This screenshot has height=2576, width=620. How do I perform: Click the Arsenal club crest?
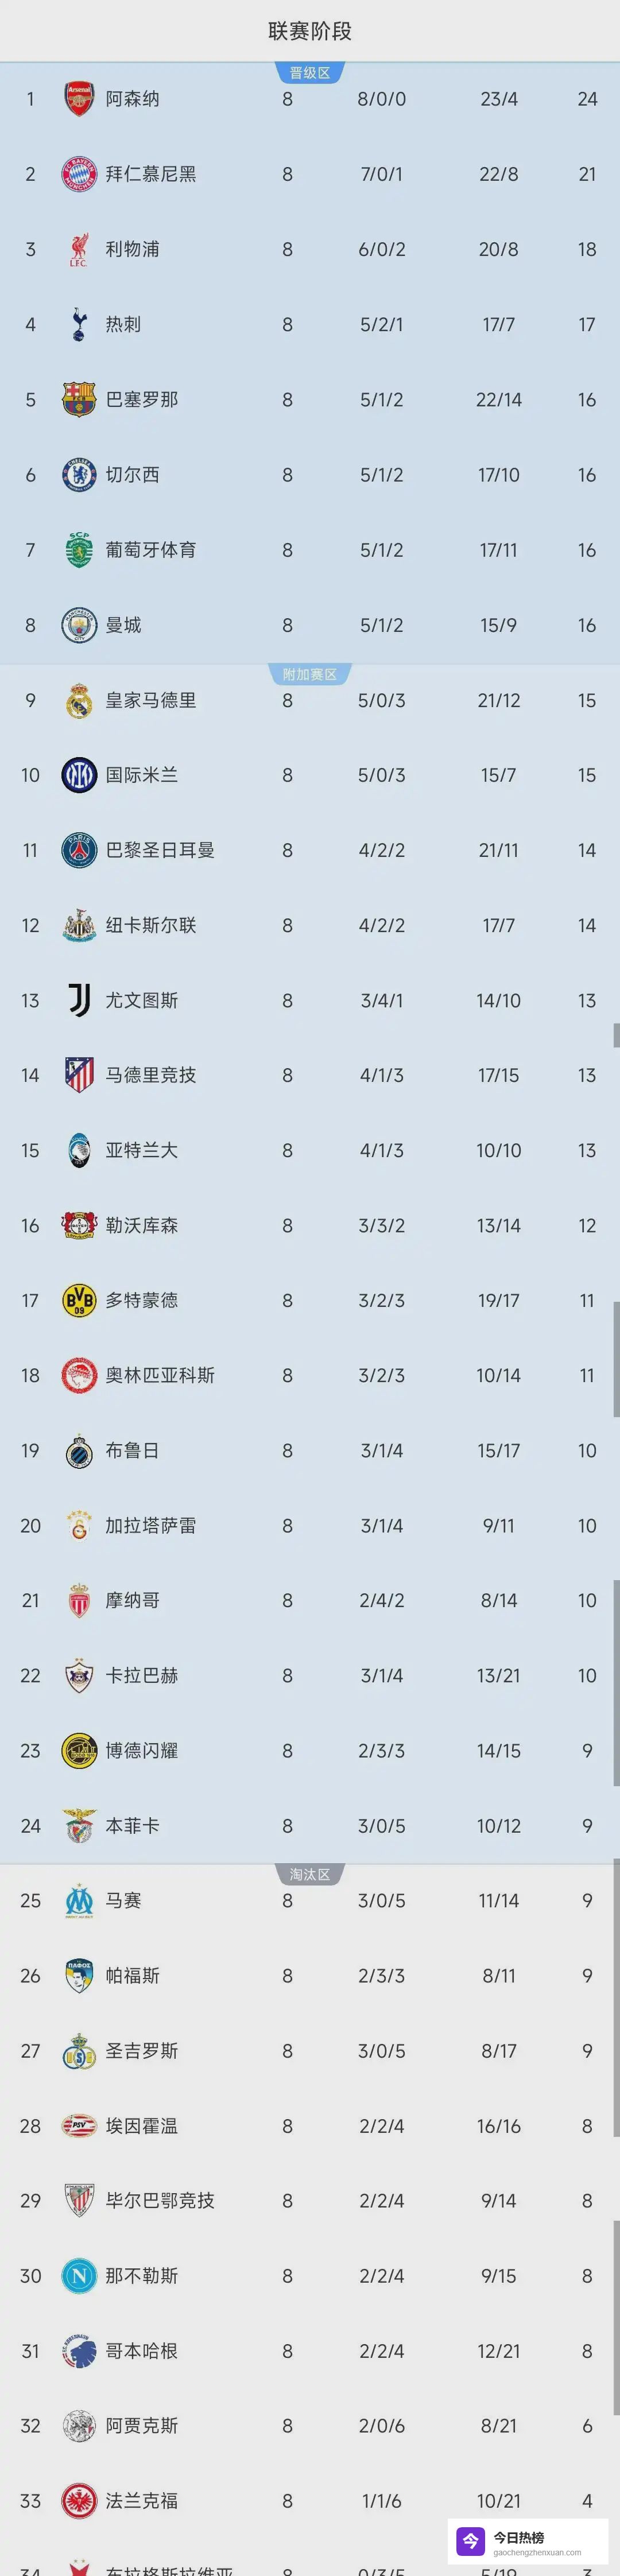point(79,99)
